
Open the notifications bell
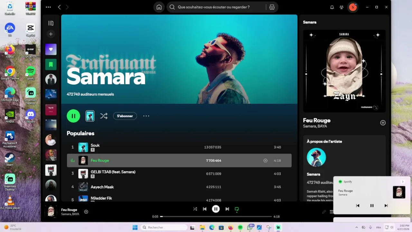click(332, 7)
